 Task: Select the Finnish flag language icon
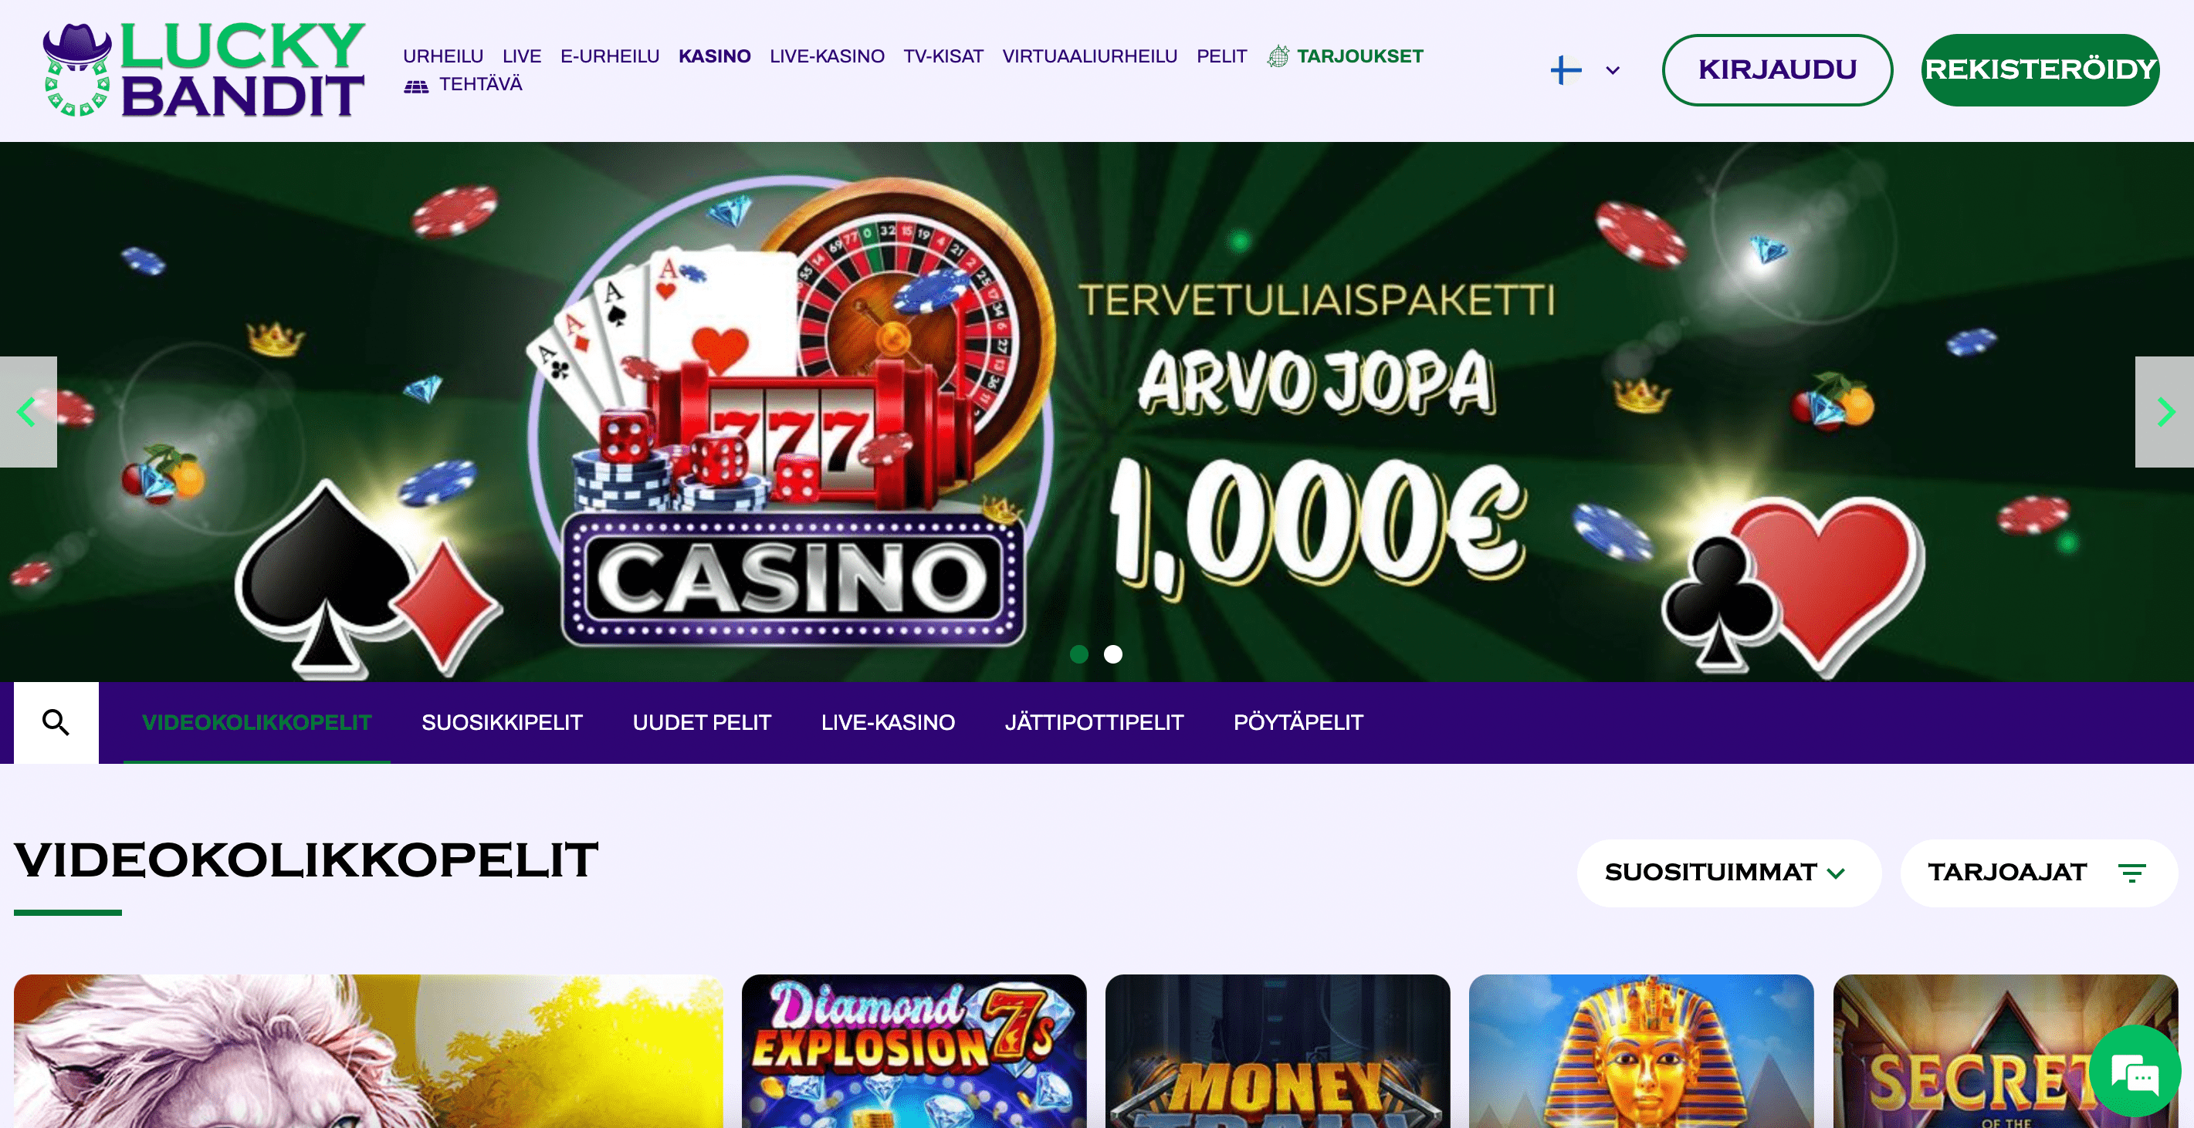1566,69
